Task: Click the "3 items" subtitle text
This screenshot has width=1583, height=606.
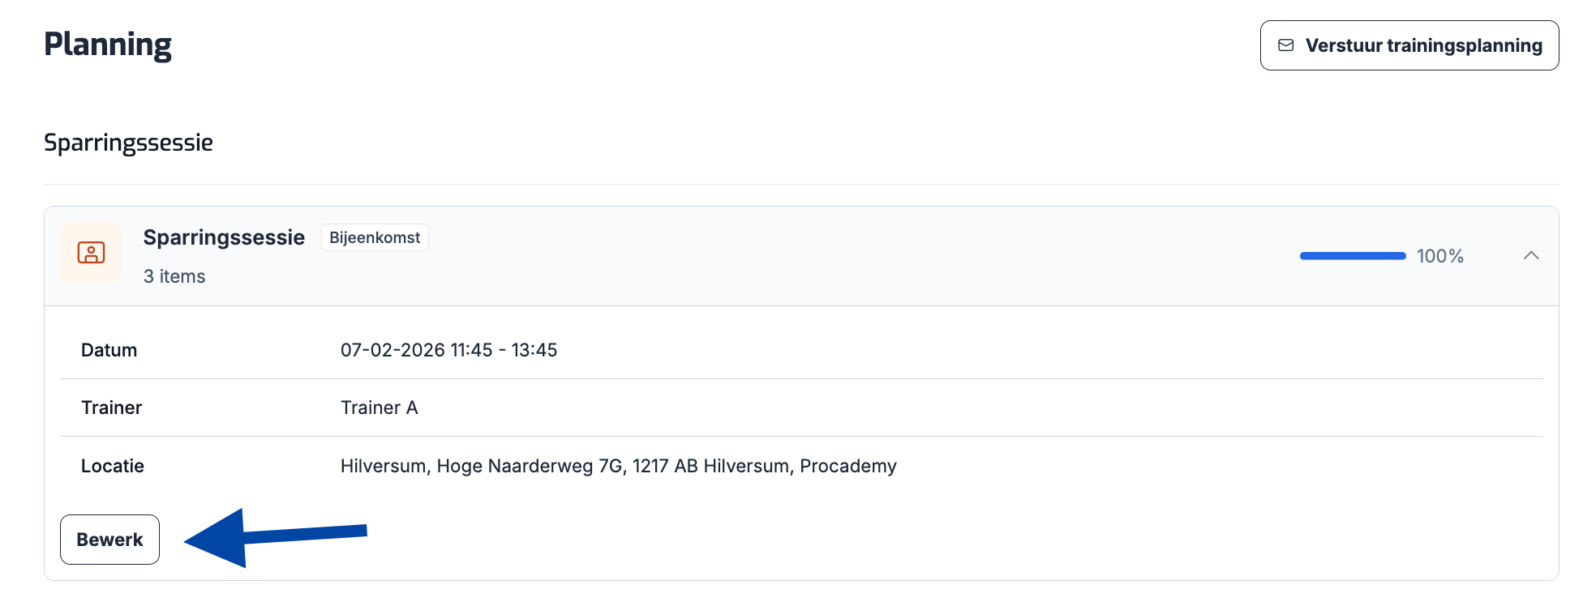Action: pos(174,276)
